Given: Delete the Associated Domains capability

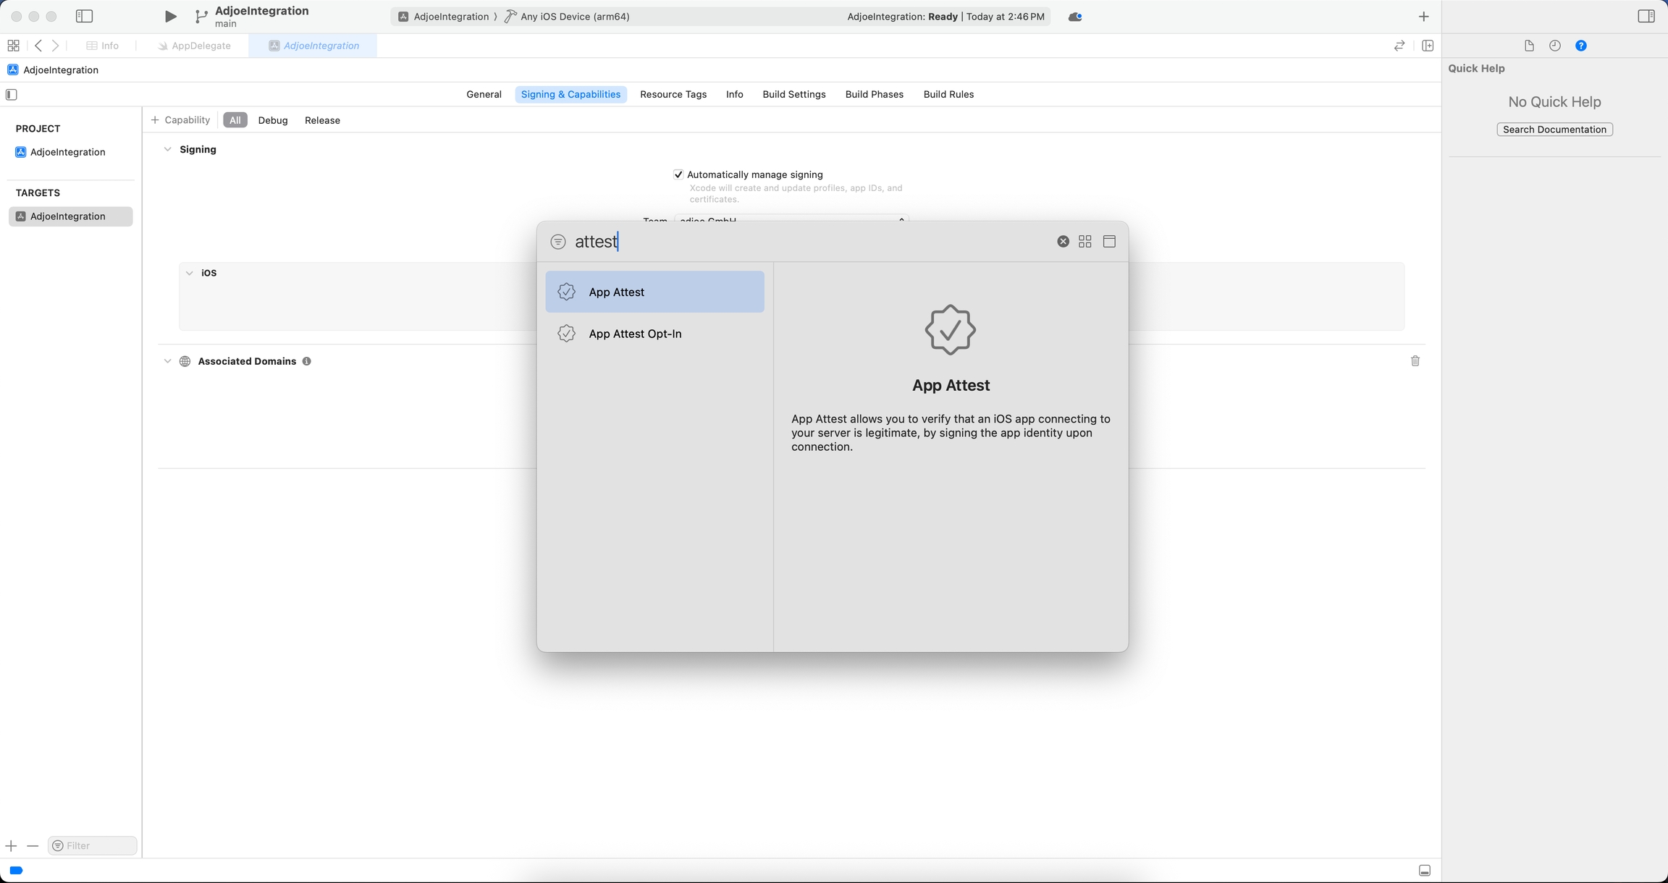Looking at the screenshot, I should pos(1415,361).
